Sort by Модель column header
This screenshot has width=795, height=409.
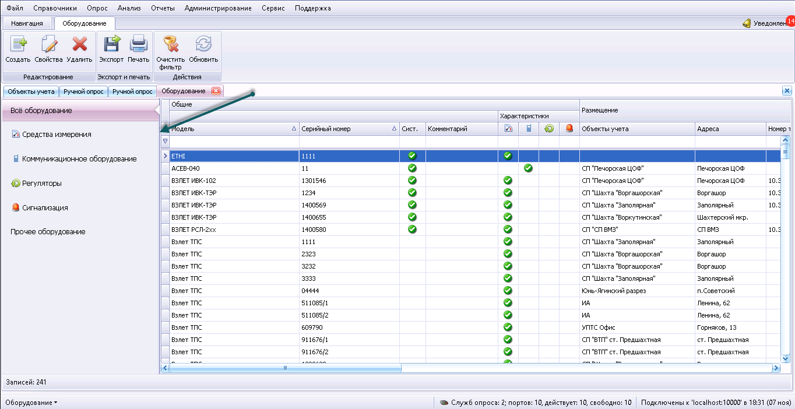coord(234,129)
